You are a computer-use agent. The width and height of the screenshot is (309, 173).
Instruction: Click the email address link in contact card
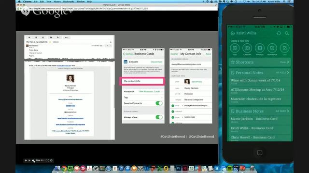[x=70, y=99]
